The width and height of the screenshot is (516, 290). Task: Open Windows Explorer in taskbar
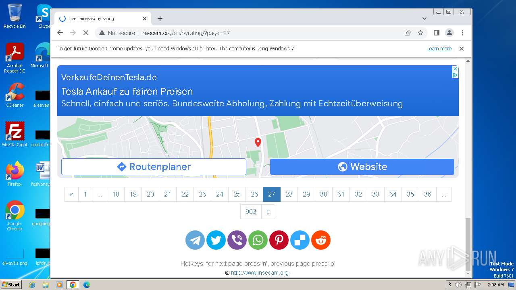click(x=46, y=285)
